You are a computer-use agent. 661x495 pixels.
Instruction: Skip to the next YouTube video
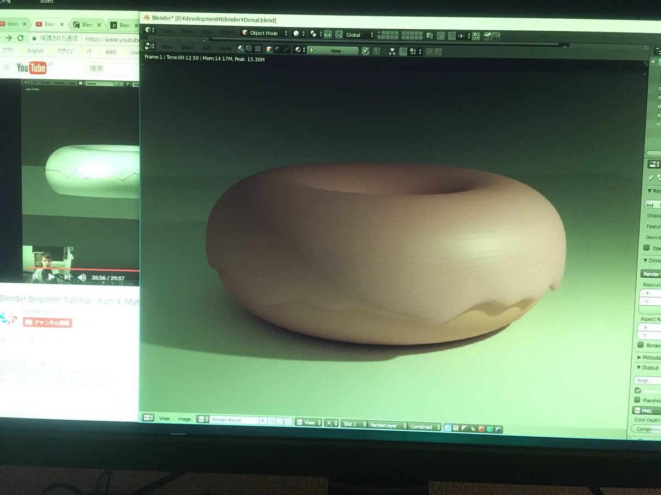67,277
